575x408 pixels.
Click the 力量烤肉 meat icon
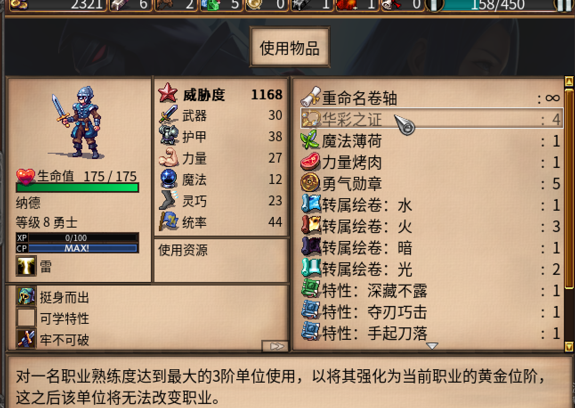click(311, 162)
